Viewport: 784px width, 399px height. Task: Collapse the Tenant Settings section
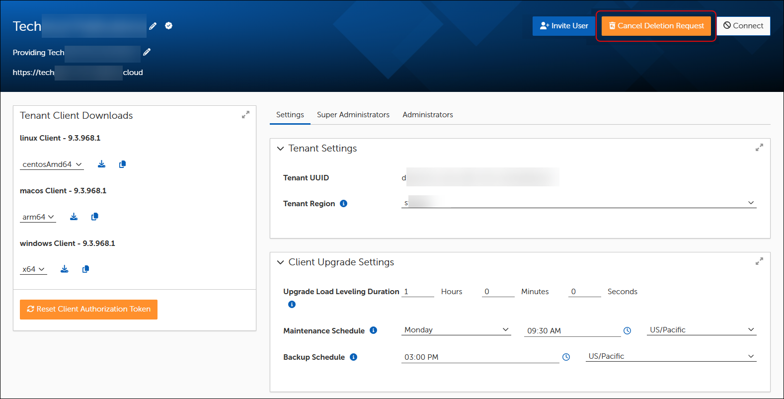point(281,149)
